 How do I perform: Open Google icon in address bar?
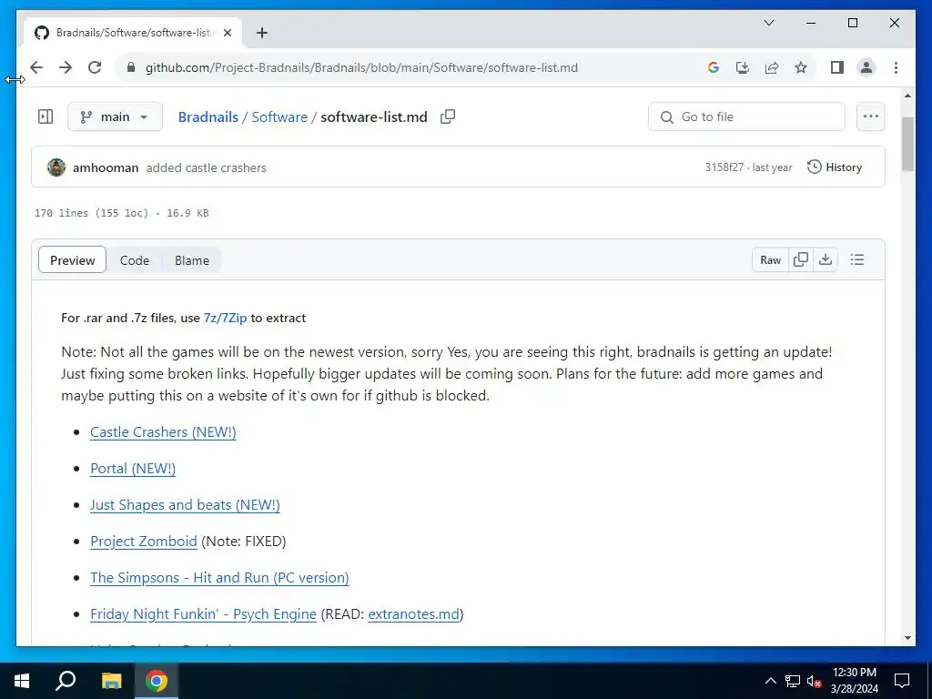pyautogui.click(x=714, y=67)
